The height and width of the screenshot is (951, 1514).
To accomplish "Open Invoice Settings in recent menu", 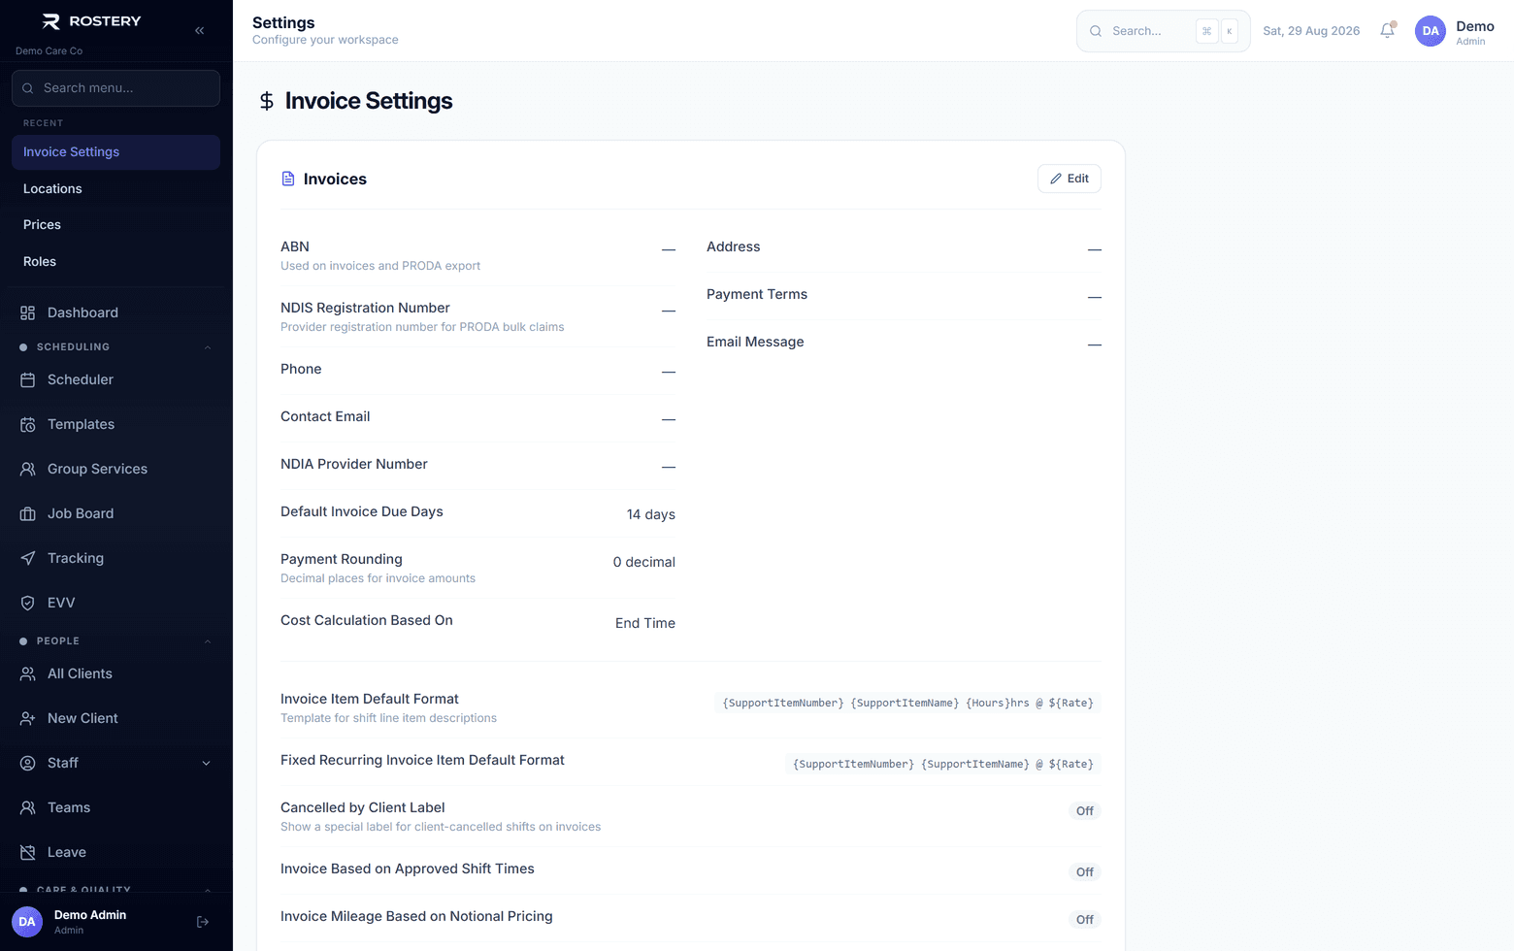I will (x=115, y=152).
